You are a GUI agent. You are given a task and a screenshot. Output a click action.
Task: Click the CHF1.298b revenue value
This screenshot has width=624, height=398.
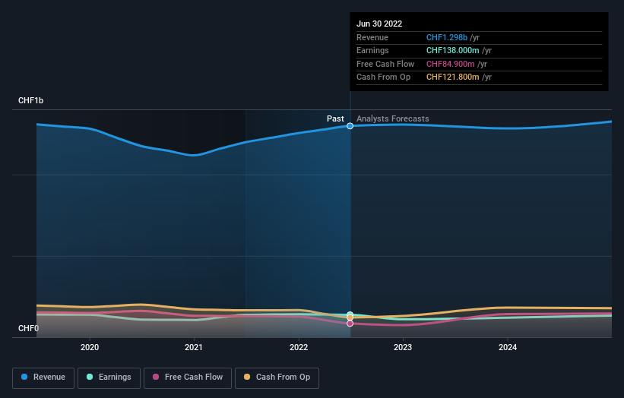(x=446, y=37)
